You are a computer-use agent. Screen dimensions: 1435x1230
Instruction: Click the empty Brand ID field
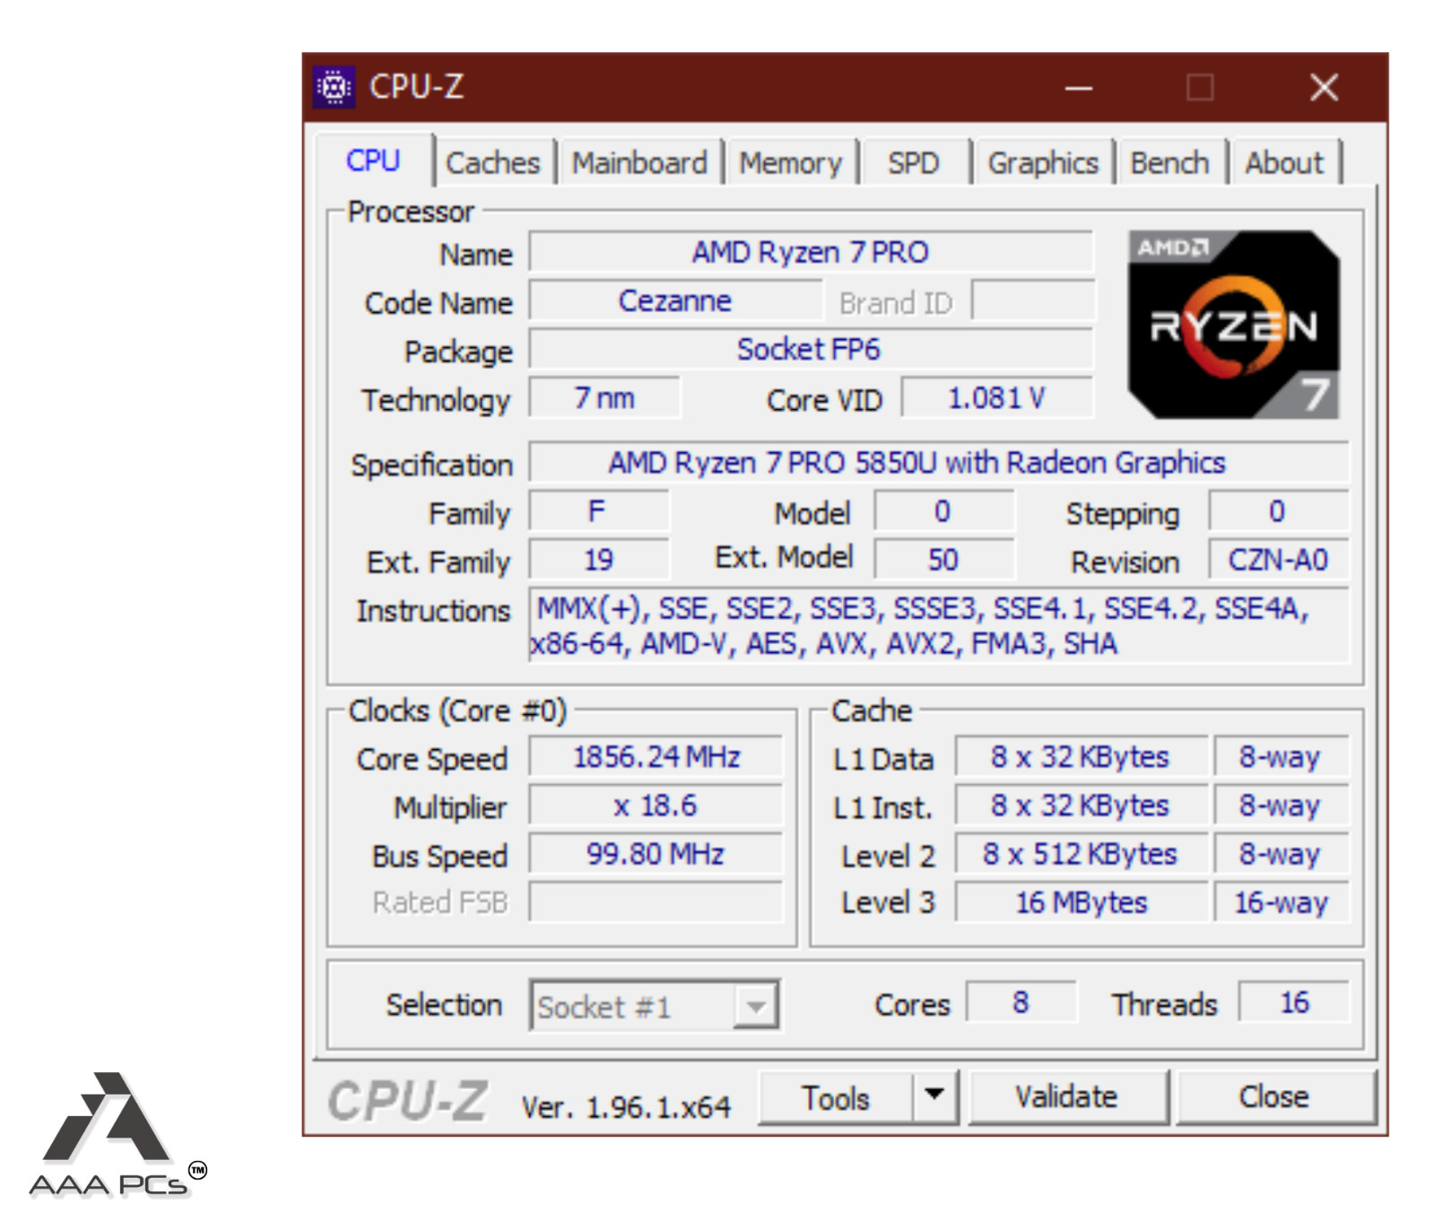pyautogui.click(x=1033, y=301)
